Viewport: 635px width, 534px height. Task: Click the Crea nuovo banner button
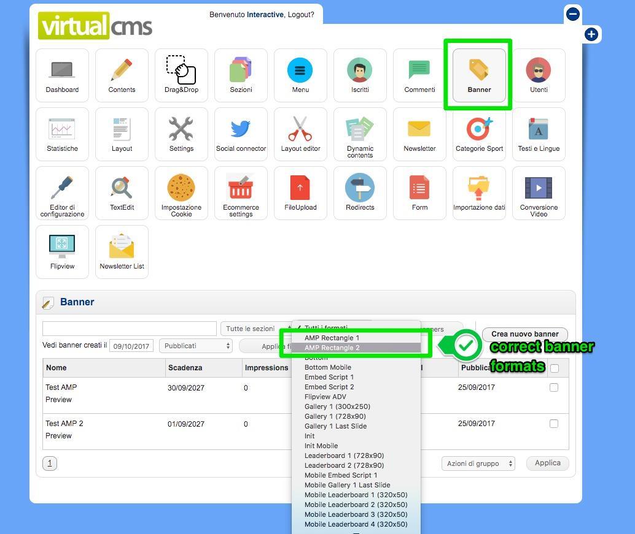point(524,334)
